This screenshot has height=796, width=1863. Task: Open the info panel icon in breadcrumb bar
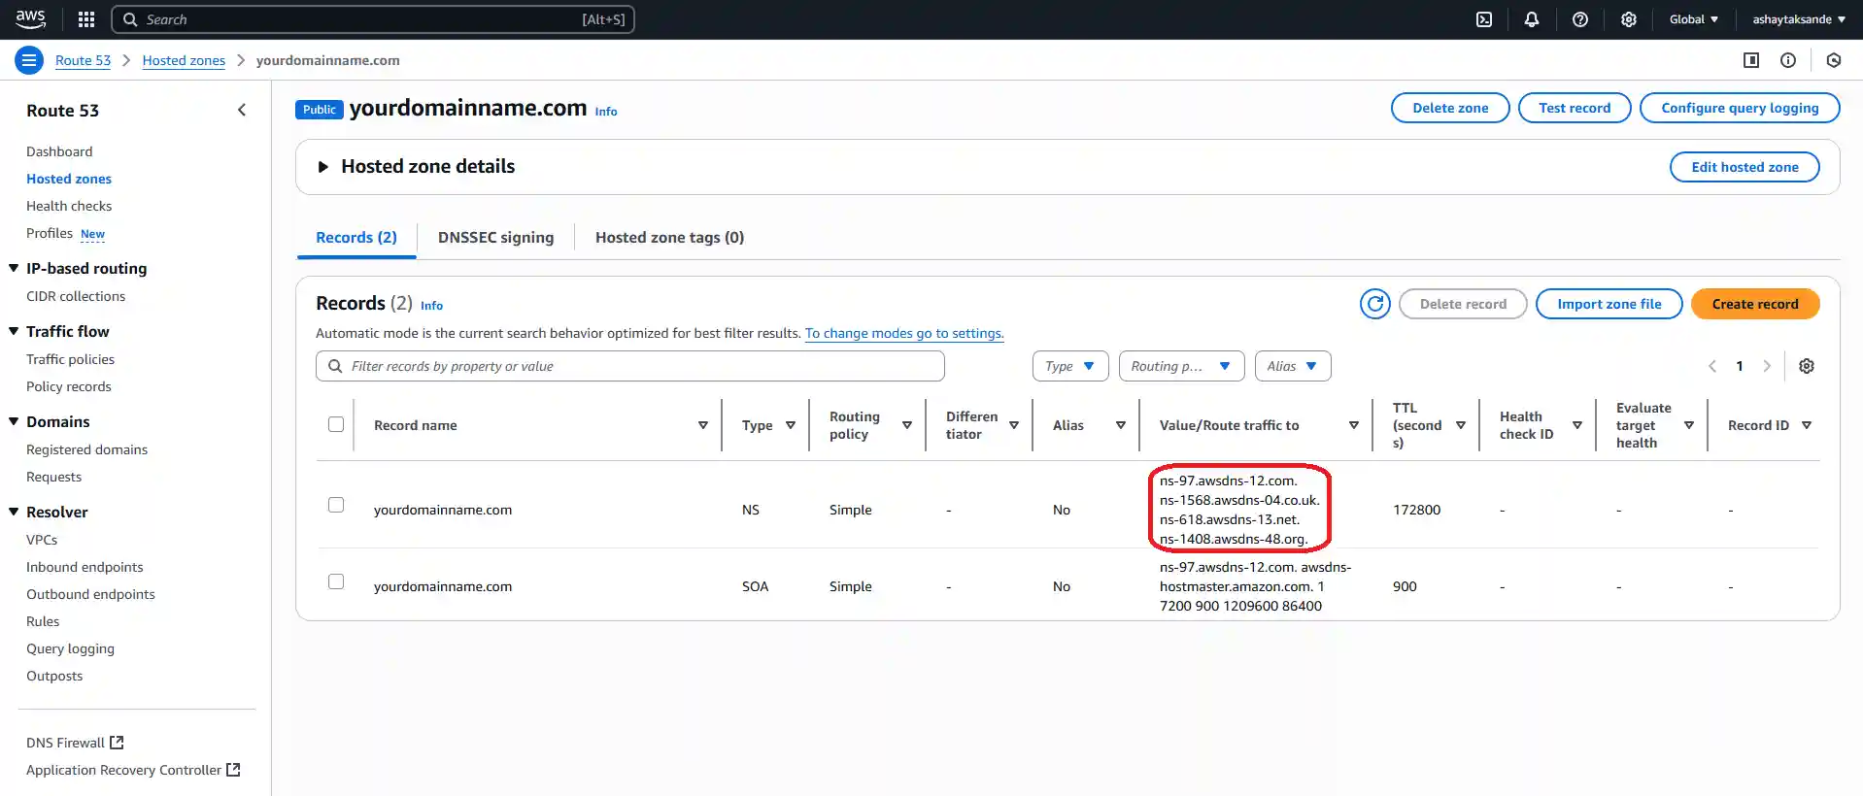[x=1788, y=60]
